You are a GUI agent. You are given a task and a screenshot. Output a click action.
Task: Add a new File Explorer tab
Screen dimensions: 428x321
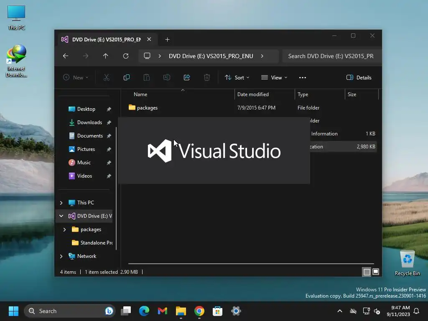167,40
